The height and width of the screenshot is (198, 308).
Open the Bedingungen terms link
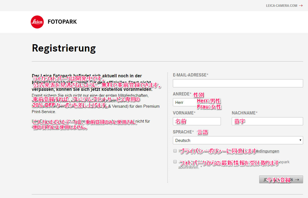267,151
